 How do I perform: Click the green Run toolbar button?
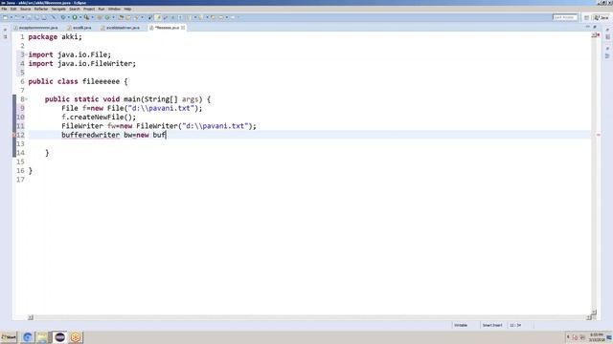(75, 17)
